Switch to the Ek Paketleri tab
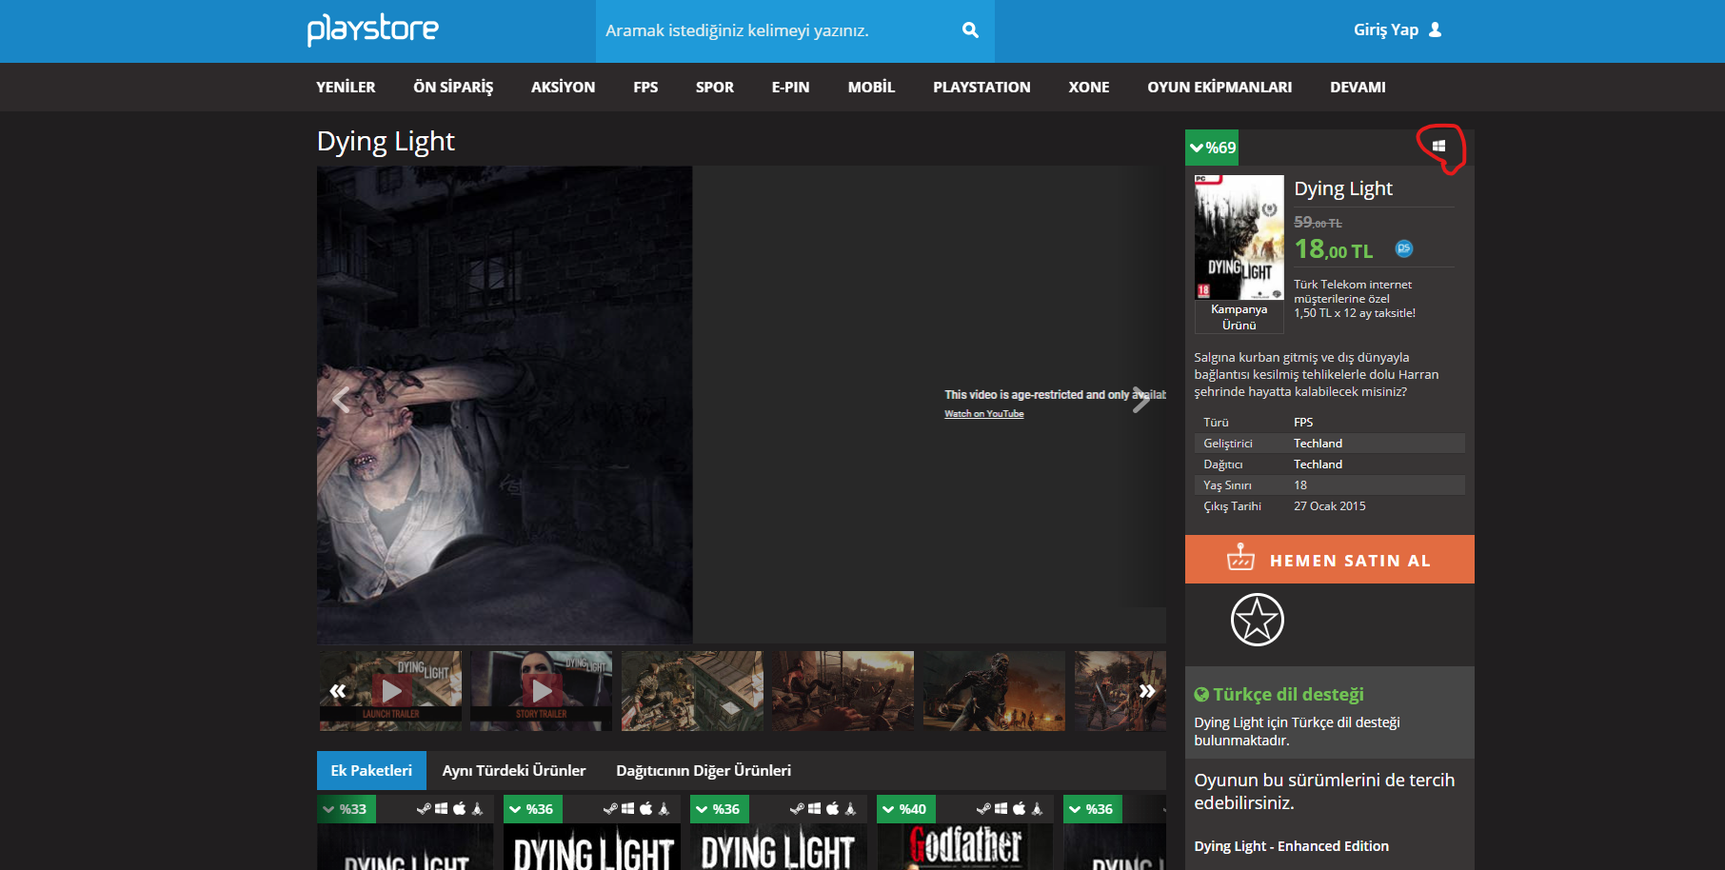Viewport: 1725px width, 870px height. click(371, 771)
